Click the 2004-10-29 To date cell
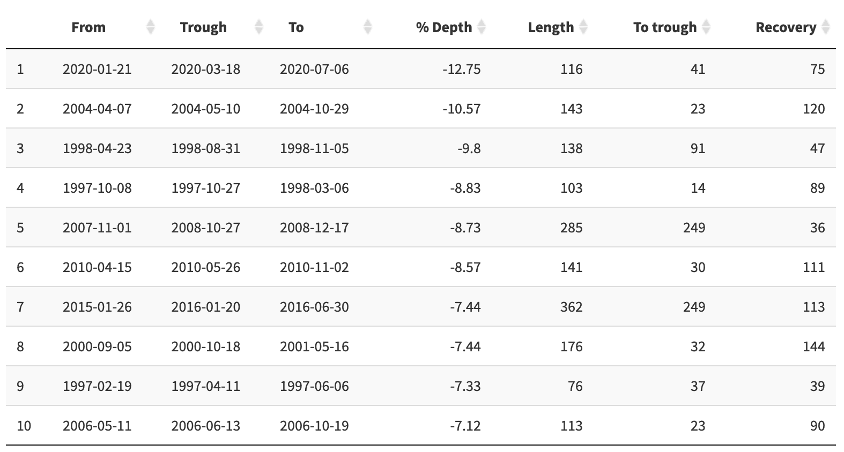The height and width of the screenshot is (452, 844). point(314,109)
